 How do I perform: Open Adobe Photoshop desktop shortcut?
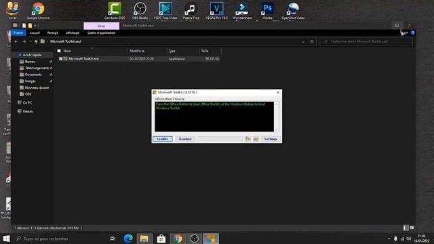(267, 11)
